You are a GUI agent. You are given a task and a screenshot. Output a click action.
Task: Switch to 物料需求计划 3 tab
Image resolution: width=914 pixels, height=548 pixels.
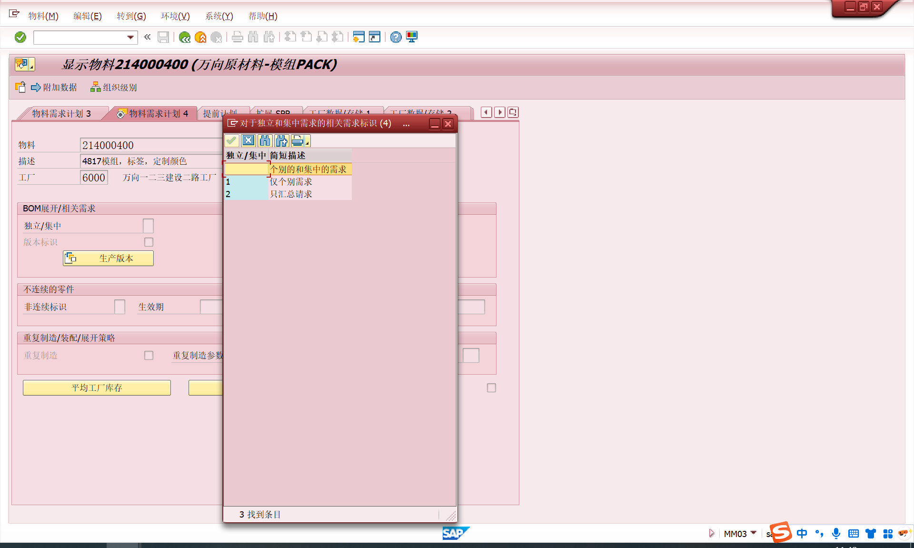coord(61,113)
